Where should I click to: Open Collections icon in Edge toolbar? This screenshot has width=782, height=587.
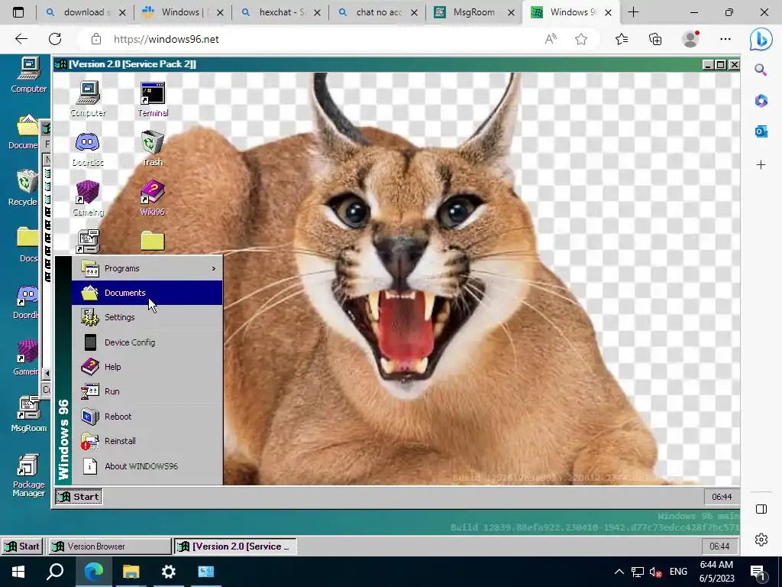pos(655,39)
